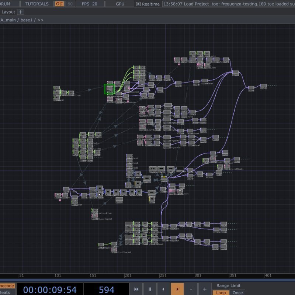The width and height of the screenshot is (295, 295).
Task: Switch timeline display to Timecode
Action: (x=7, y=286)
